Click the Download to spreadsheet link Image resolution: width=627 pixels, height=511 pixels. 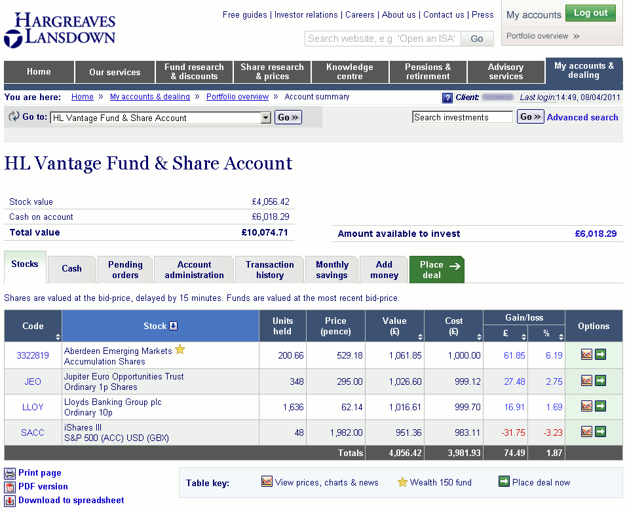(71, 501)
